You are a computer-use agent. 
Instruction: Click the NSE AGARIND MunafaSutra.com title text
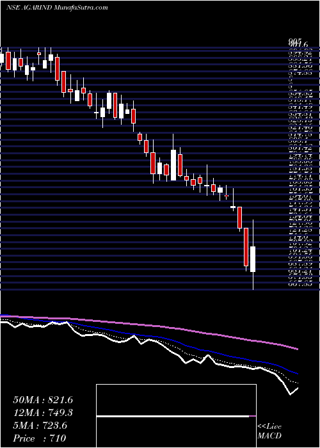[x=57, y=8]
